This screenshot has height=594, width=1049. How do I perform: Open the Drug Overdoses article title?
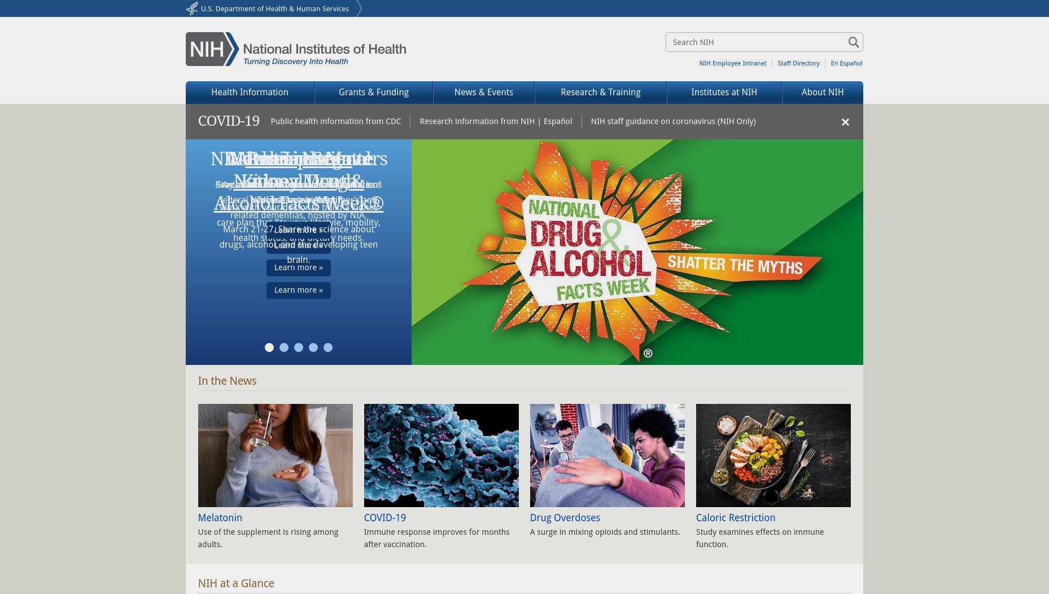[565, 518]
